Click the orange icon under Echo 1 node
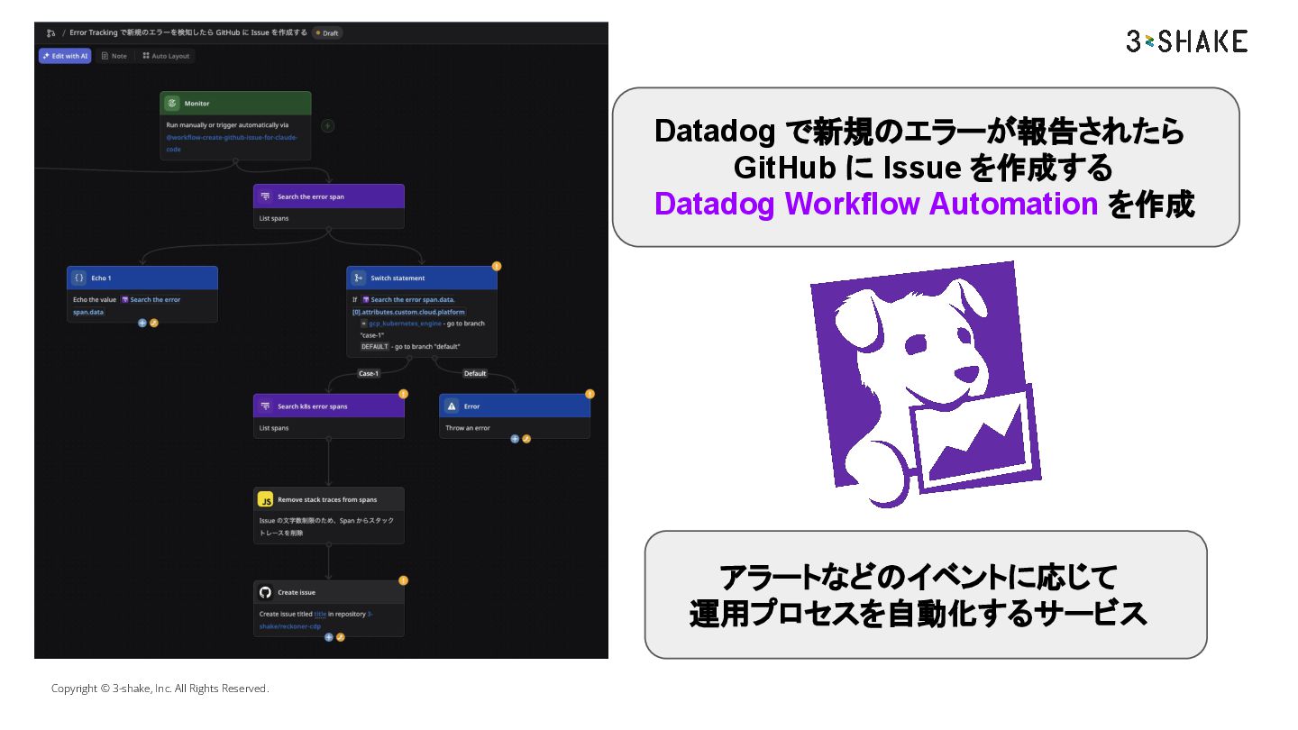The image size is (1298, 730). coord(153,323)
